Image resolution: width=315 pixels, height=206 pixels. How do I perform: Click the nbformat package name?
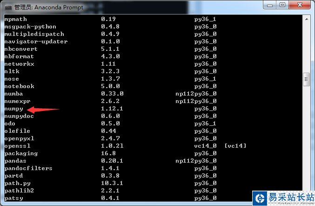(19, 56)
